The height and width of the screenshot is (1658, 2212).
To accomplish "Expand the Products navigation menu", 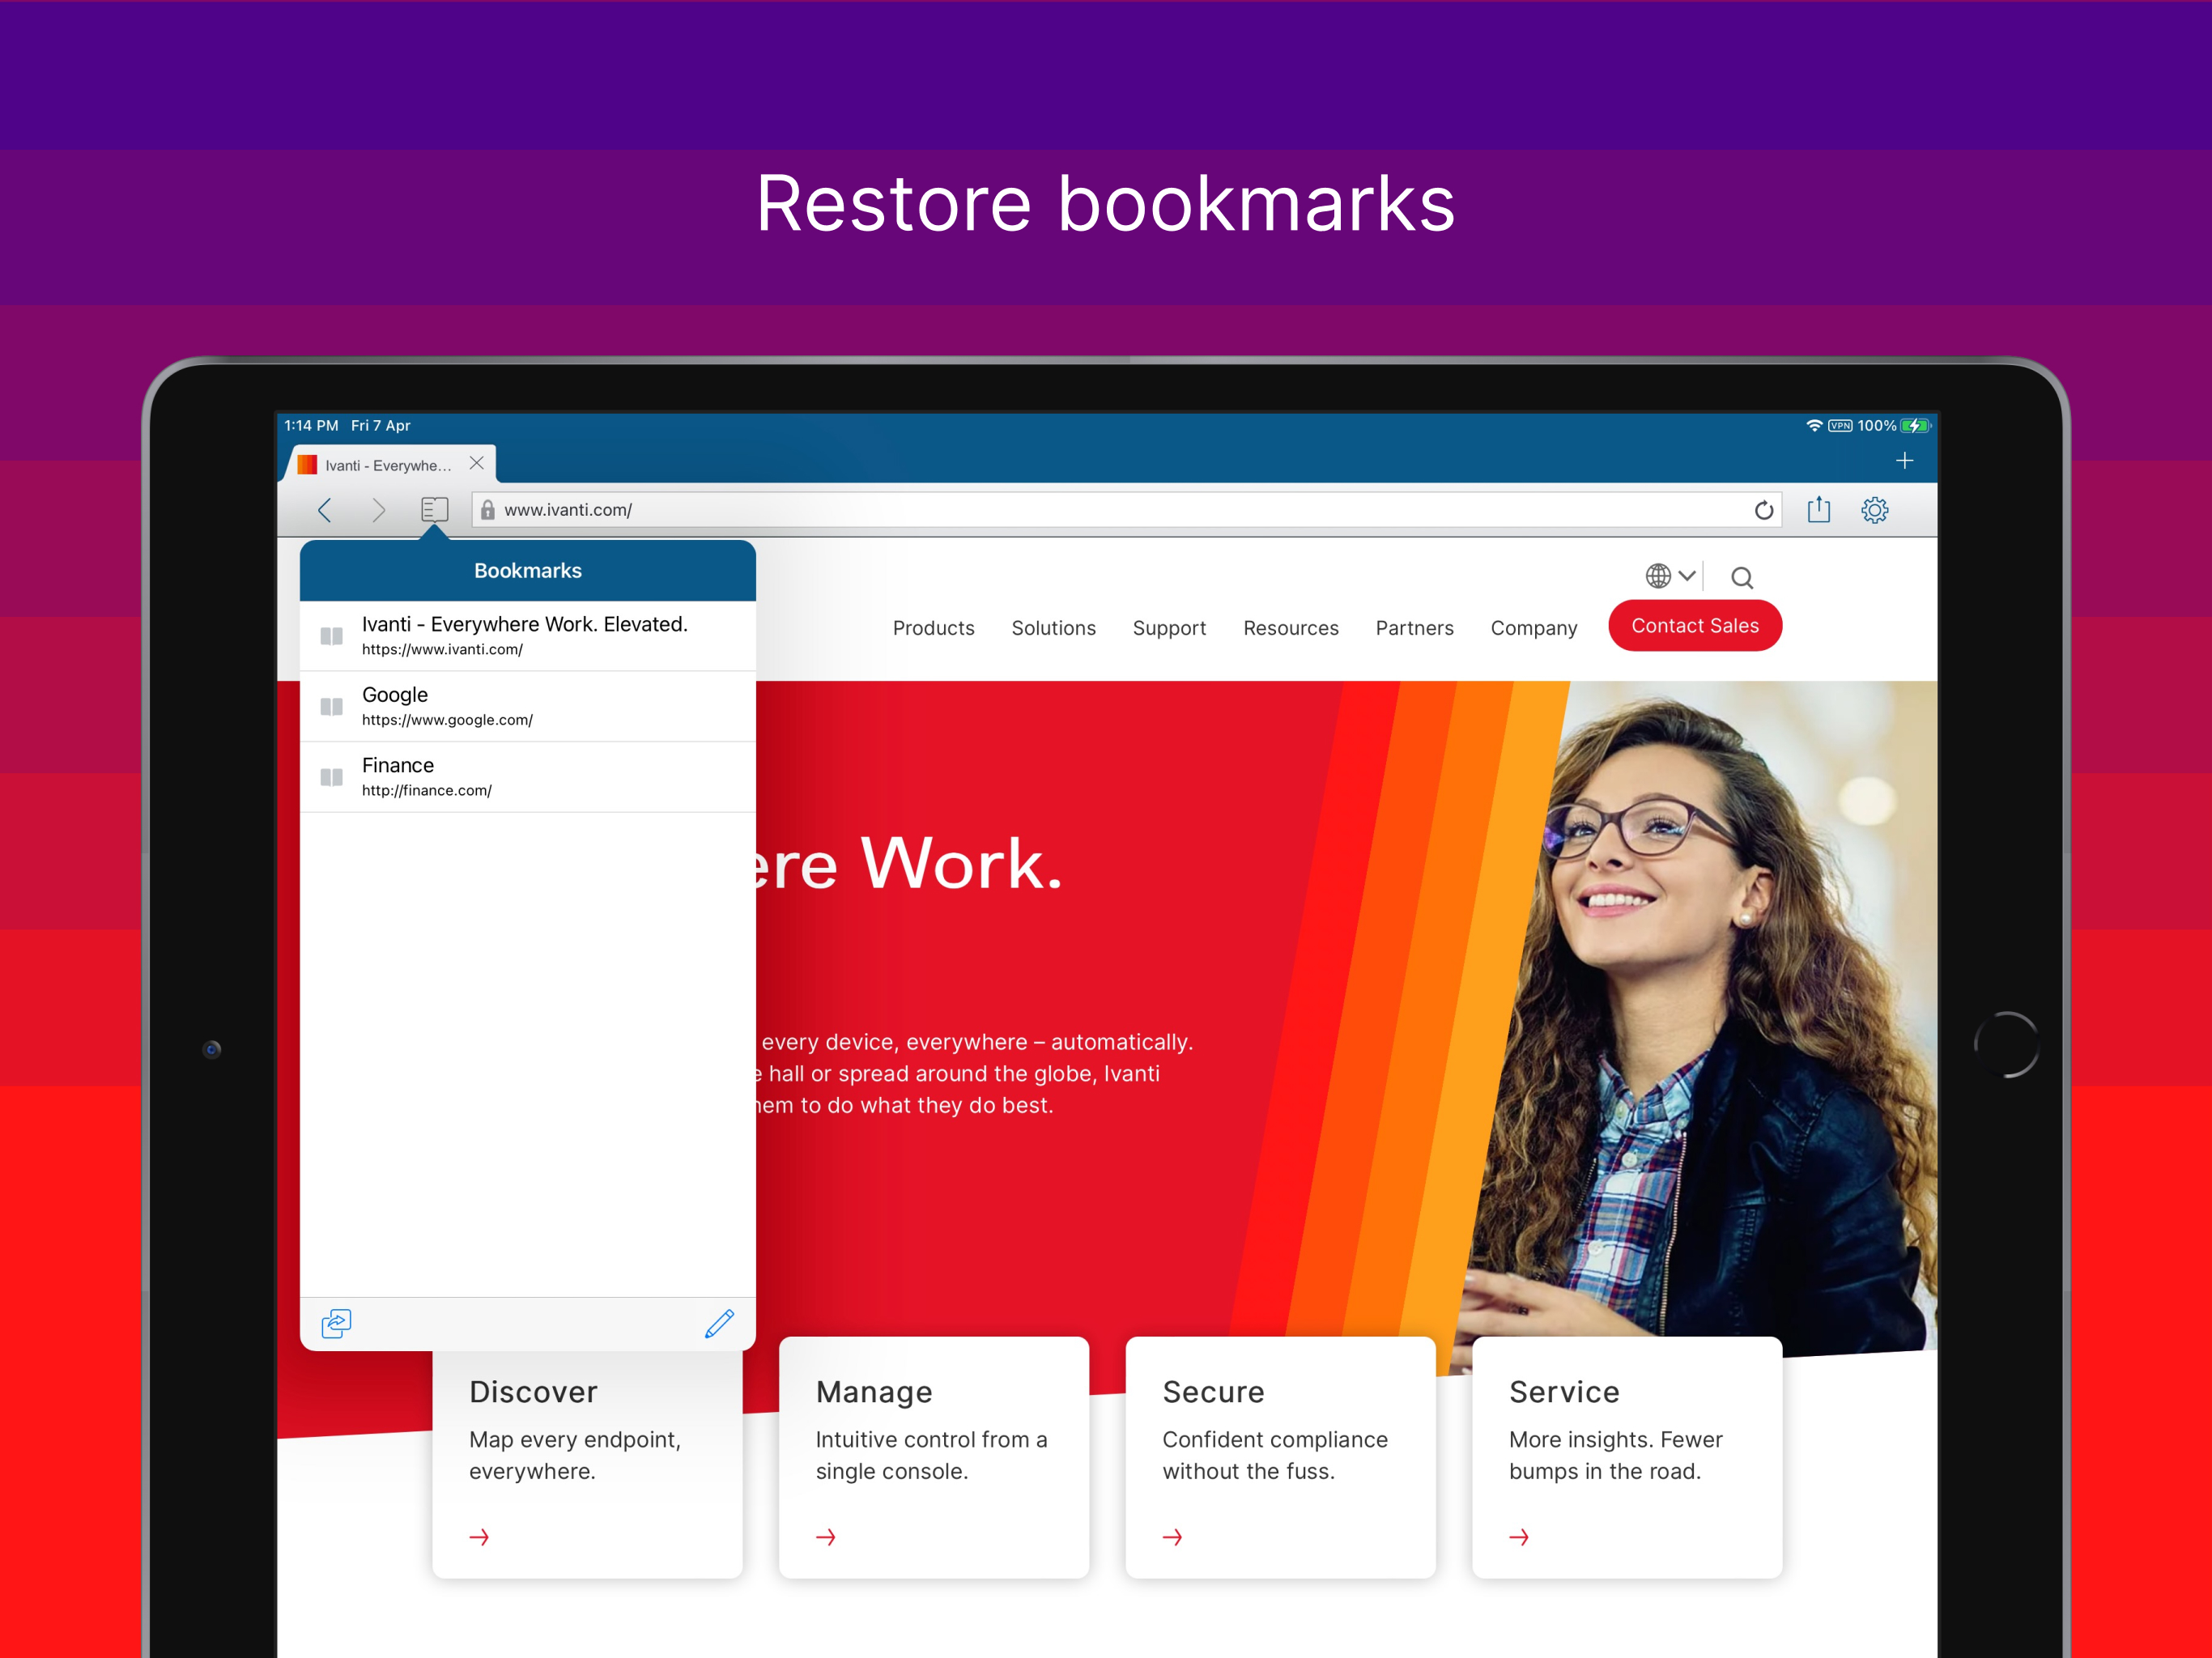I will tap(933, 628).
